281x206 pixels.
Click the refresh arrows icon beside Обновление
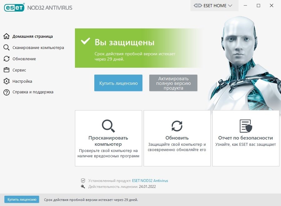point(7,59)
